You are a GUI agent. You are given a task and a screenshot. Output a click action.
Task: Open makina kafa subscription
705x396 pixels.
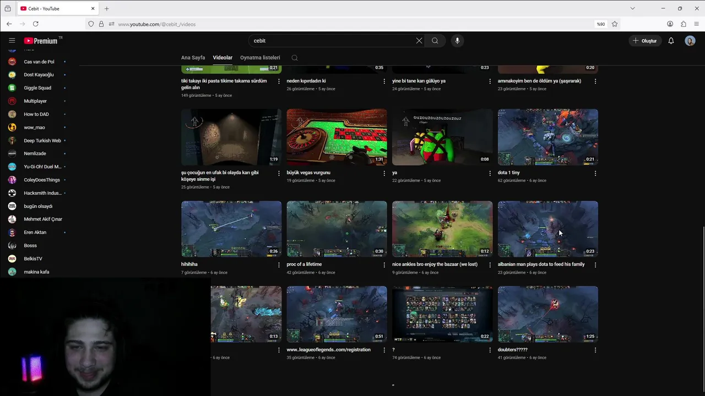[36, 272]
